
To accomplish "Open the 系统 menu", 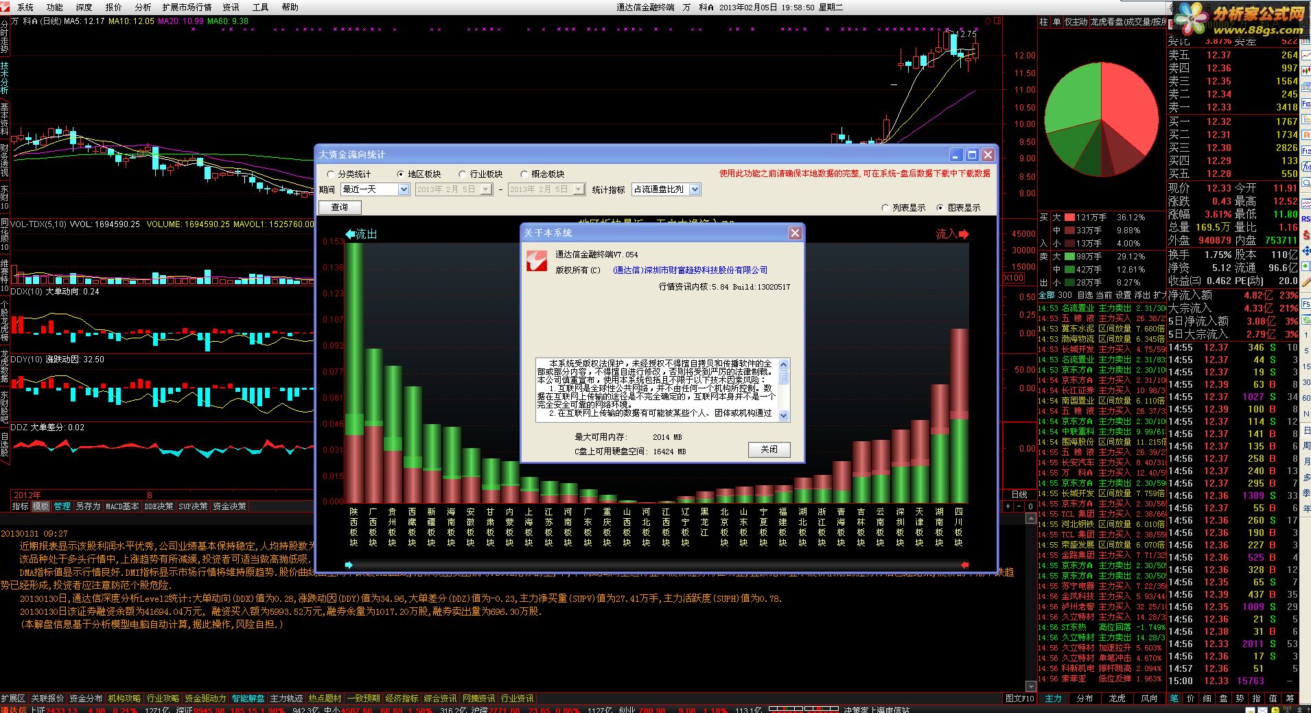I will pos(25,7).
